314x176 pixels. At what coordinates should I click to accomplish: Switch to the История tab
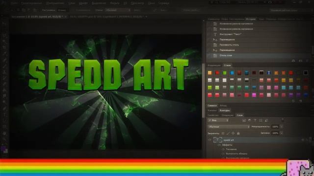pos(251,19)
